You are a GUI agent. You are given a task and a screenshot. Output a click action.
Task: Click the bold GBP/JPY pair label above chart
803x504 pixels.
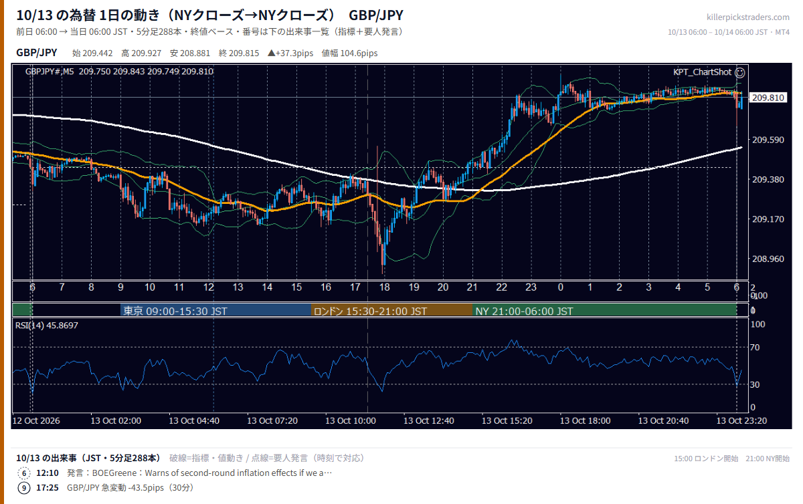click(x=36, y=53)
